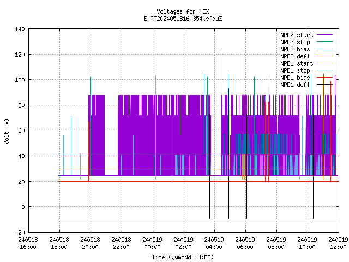The height and width of the screenshot is (262, 349).
Task: Click the NPD1 bias legend label
Action: pyautogui.click(x=295, y=78)
